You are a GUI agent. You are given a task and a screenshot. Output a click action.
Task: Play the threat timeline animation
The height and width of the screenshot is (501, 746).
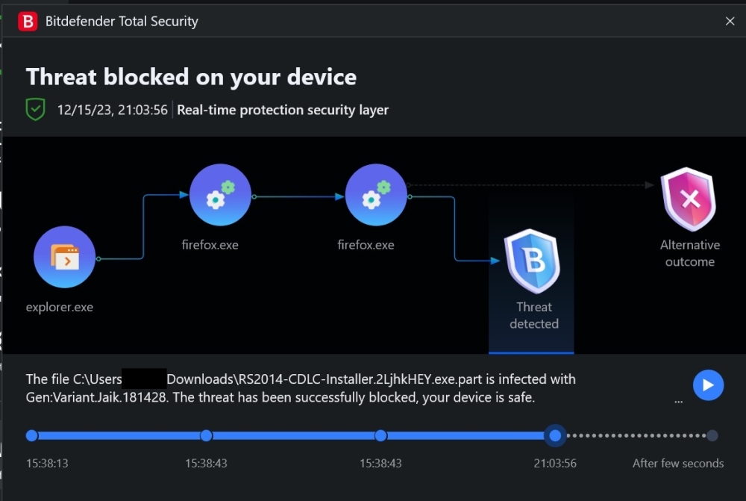tap(708, 385)
